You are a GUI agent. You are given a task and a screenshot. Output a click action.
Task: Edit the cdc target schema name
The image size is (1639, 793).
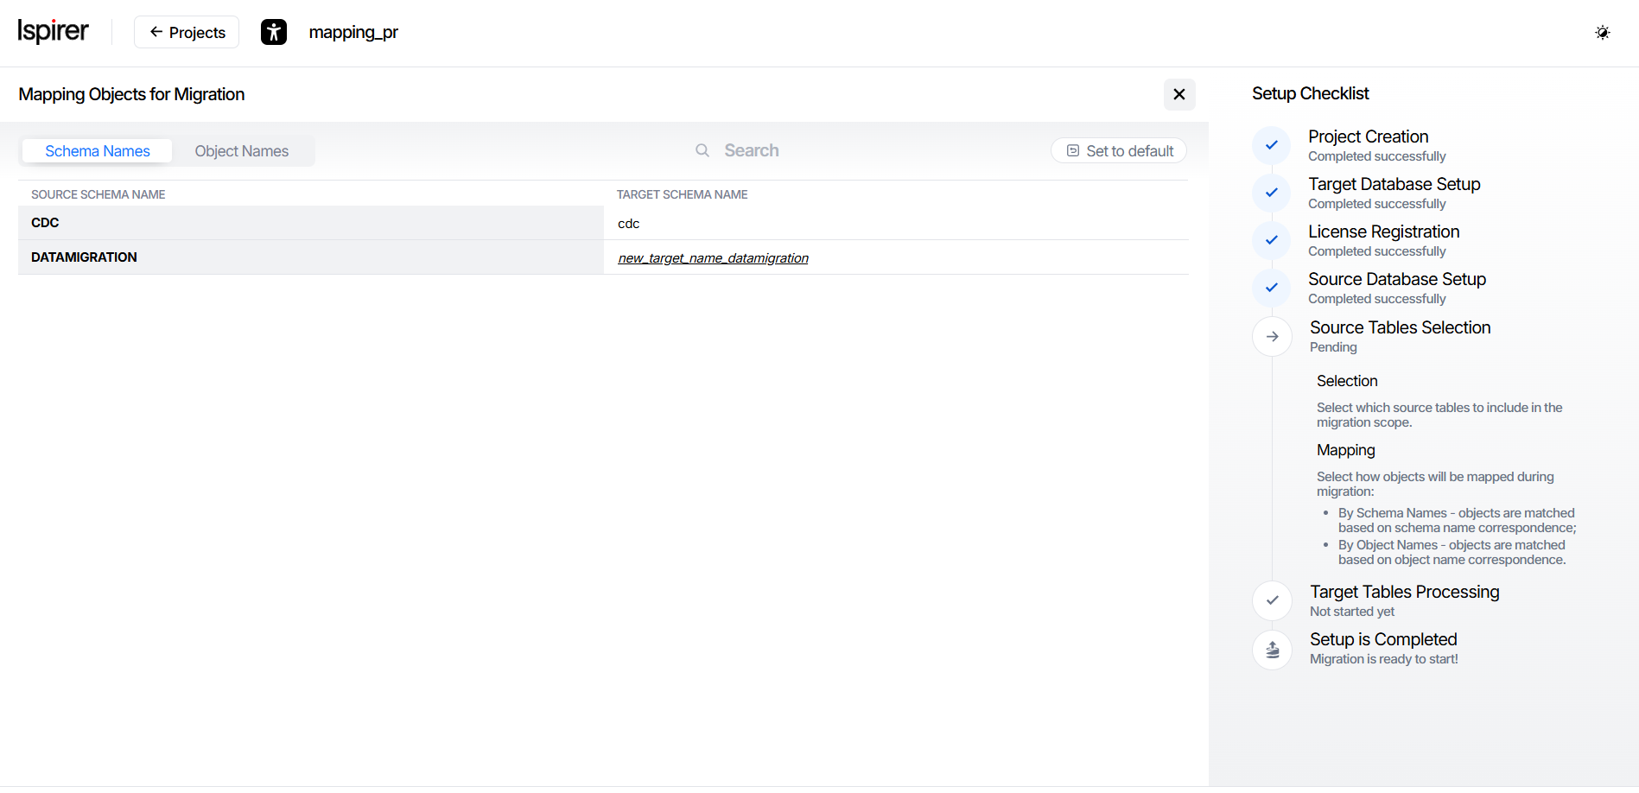[x=629, y=224]
